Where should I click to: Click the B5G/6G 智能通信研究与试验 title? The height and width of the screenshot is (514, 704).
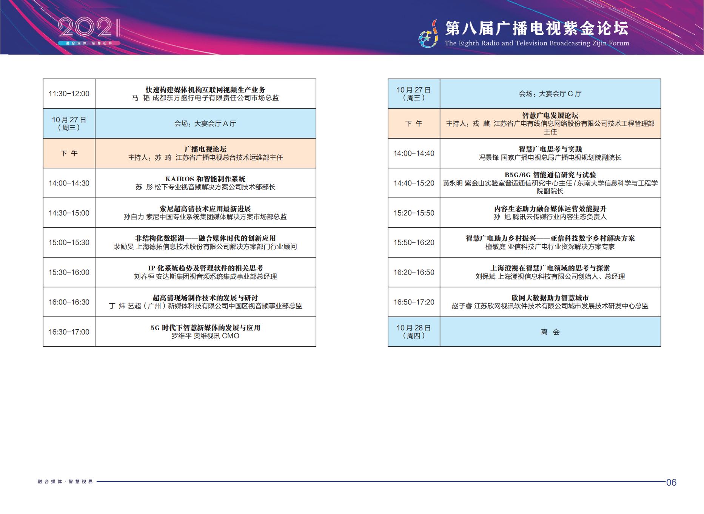(550, 175)
